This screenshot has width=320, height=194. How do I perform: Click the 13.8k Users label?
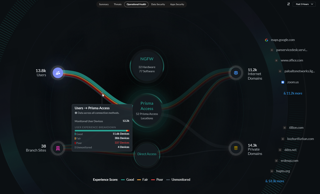pyautogui.click(x=41, y=73)
